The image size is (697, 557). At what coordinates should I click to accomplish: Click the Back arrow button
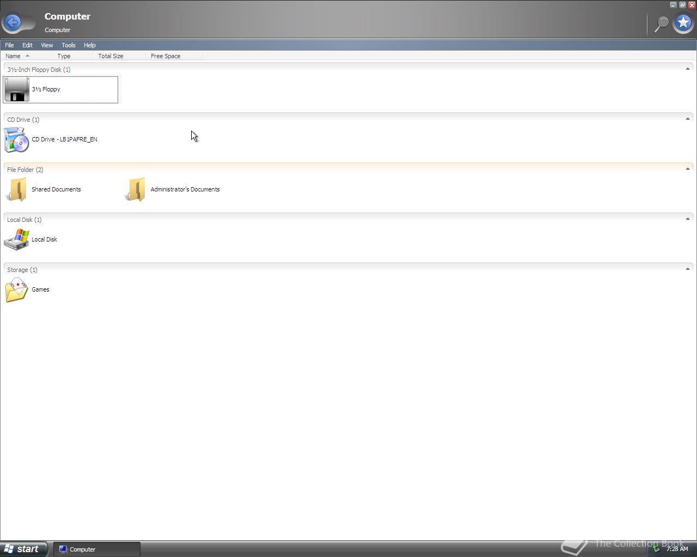point(13,22)
